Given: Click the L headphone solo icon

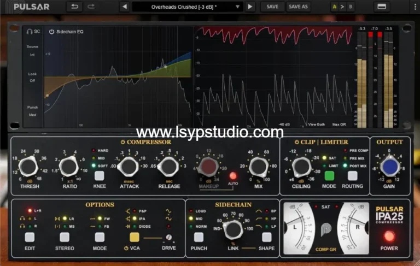Looking at the screenshot, I should (22, 218).
